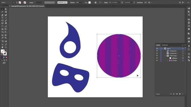Viewport: 191px width, 107px height.
Task: Open Shape properties in control bar
Action: coord(106,2)
